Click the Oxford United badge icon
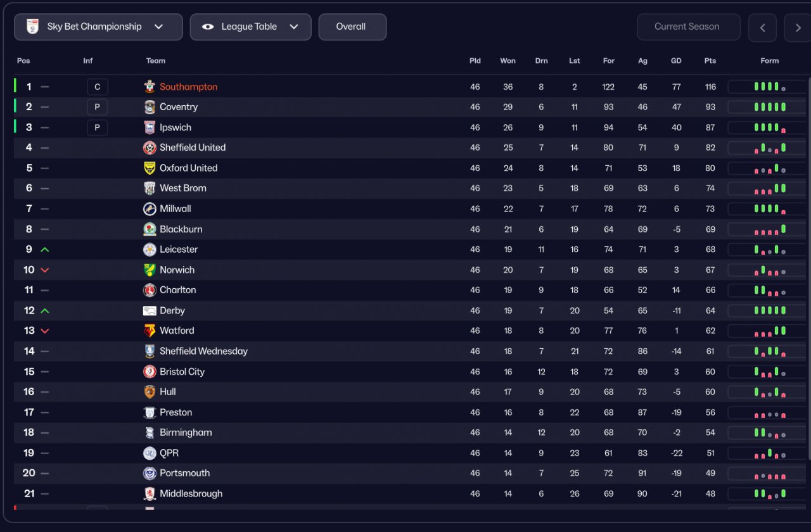Viewport: 811px width, 532px height. click(150, 168)
